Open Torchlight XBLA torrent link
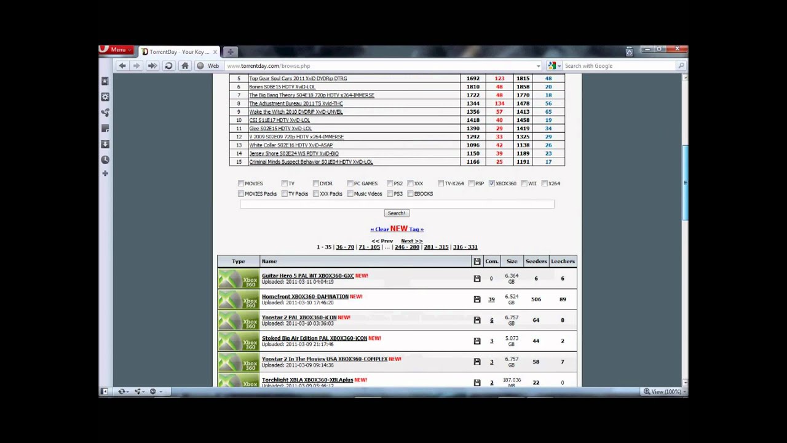 (307, 380)
